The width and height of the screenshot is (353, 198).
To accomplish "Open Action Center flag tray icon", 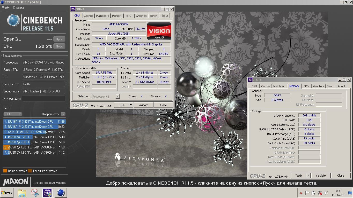I will [x=307, y=193].
